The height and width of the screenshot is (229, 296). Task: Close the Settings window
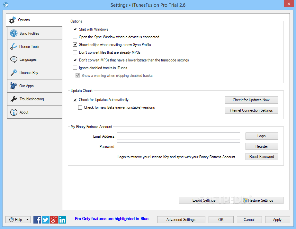tap(289, 4)
